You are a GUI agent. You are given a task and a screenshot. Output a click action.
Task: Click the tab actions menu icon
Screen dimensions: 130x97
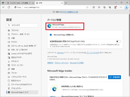pos(3,3)
